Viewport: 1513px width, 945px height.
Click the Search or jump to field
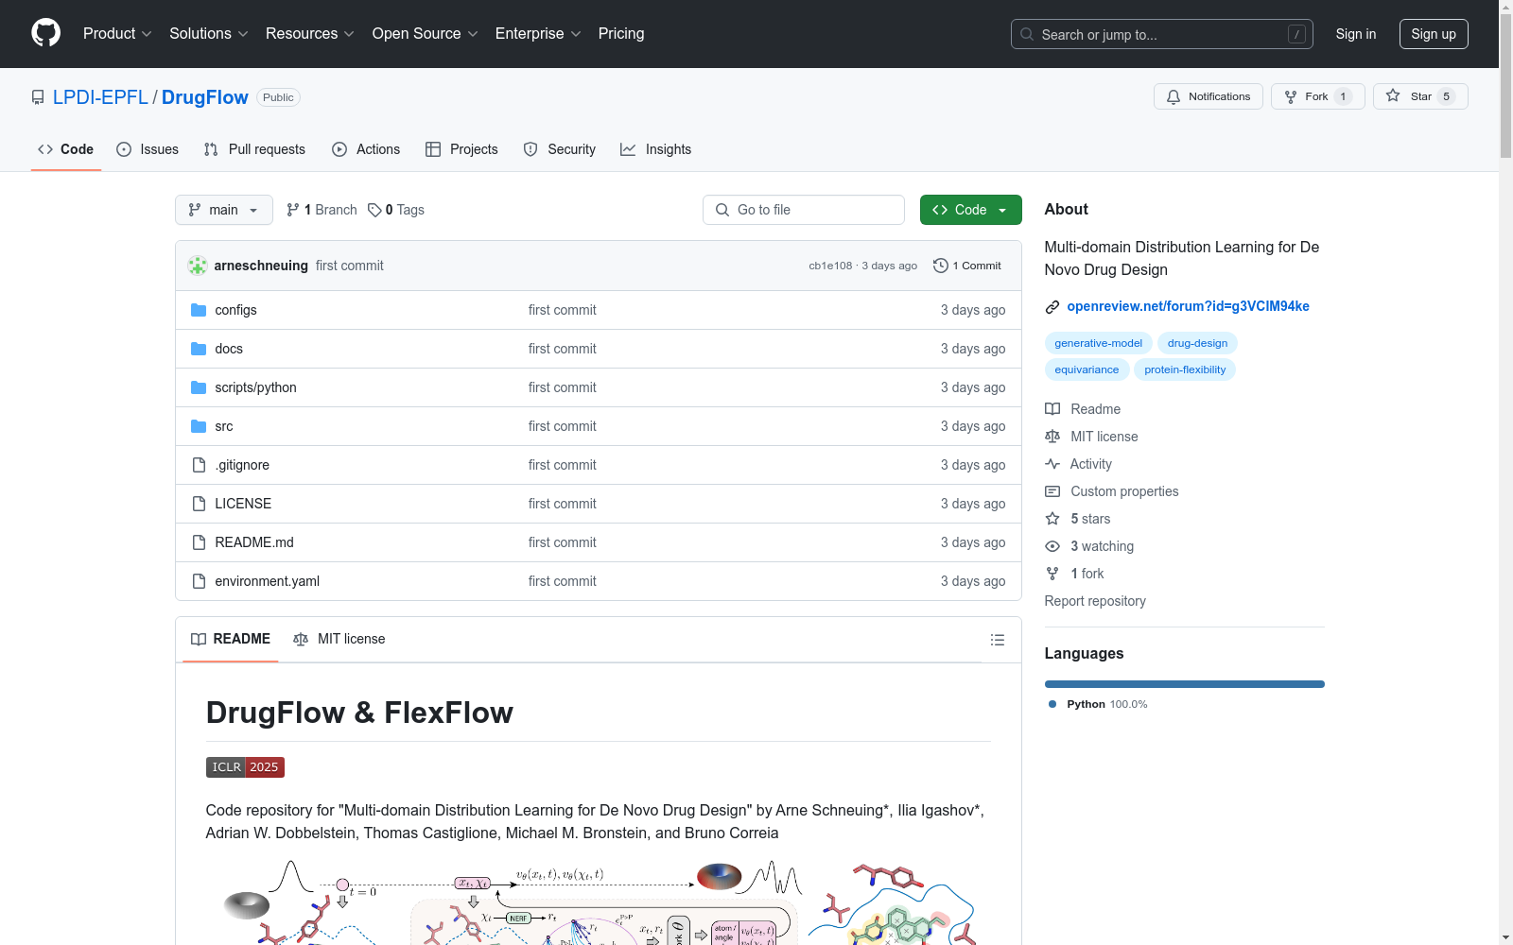(1162, 34)
